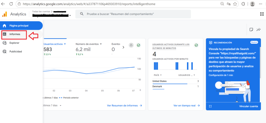This screenshot has height=123, width=266.
Task: Show next metrics with the chevron arrow
Action: pyautogui.click(x=123, y=47)
